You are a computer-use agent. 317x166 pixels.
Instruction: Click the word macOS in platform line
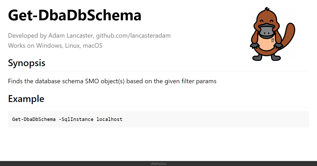click(92, 46)
